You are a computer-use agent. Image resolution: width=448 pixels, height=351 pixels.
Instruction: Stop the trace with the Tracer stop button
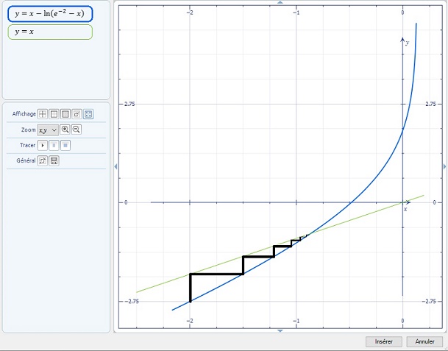click(x=65, y=145)
